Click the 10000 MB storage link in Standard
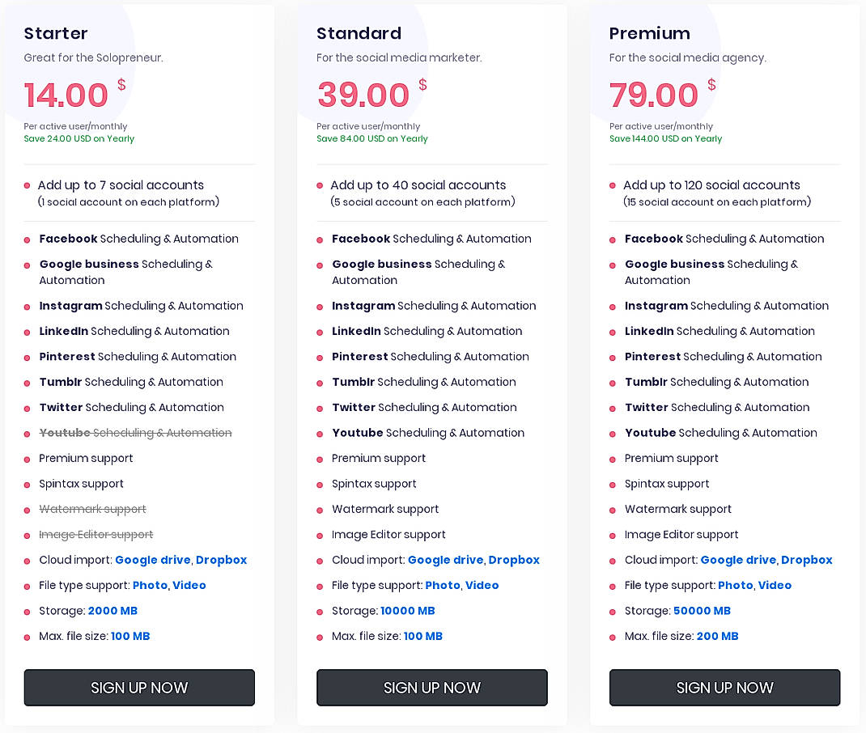Screen dimensions: 866x733 coord(408,611)
